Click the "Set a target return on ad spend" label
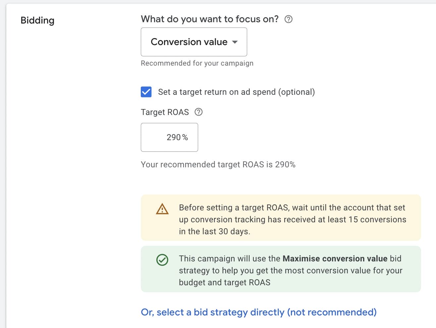This screenshot has height=328, width=436. [x=236, y=92]
